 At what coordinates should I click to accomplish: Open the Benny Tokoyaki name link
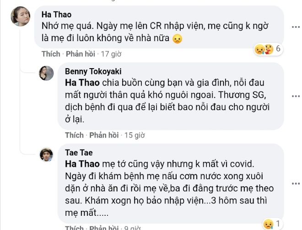pos(93,71)
